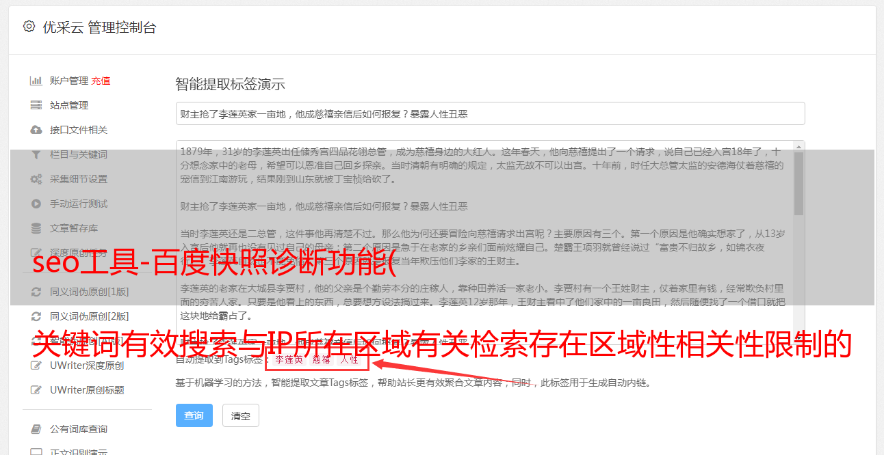
Task: Open the UWriter深度原创 menu item
Action: tap(87, 366)
